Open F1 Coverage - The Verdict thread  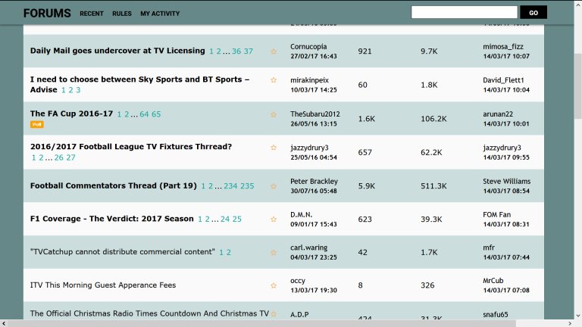point(111,218)
